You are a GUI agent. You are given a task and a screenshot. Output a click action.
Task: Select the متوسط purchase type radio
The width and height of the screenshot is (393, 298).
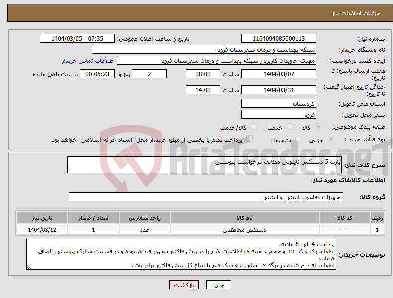(298, 139)
